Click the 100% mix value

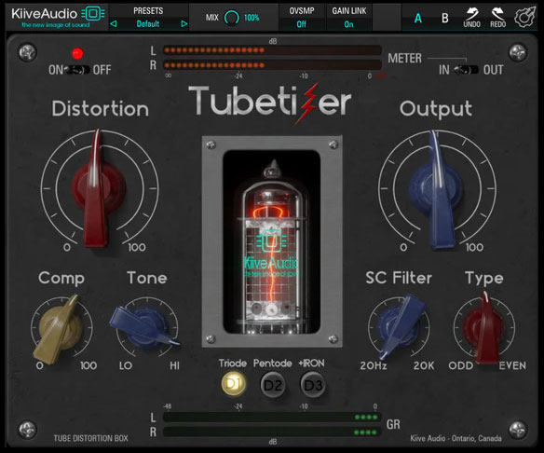point(252,18)
